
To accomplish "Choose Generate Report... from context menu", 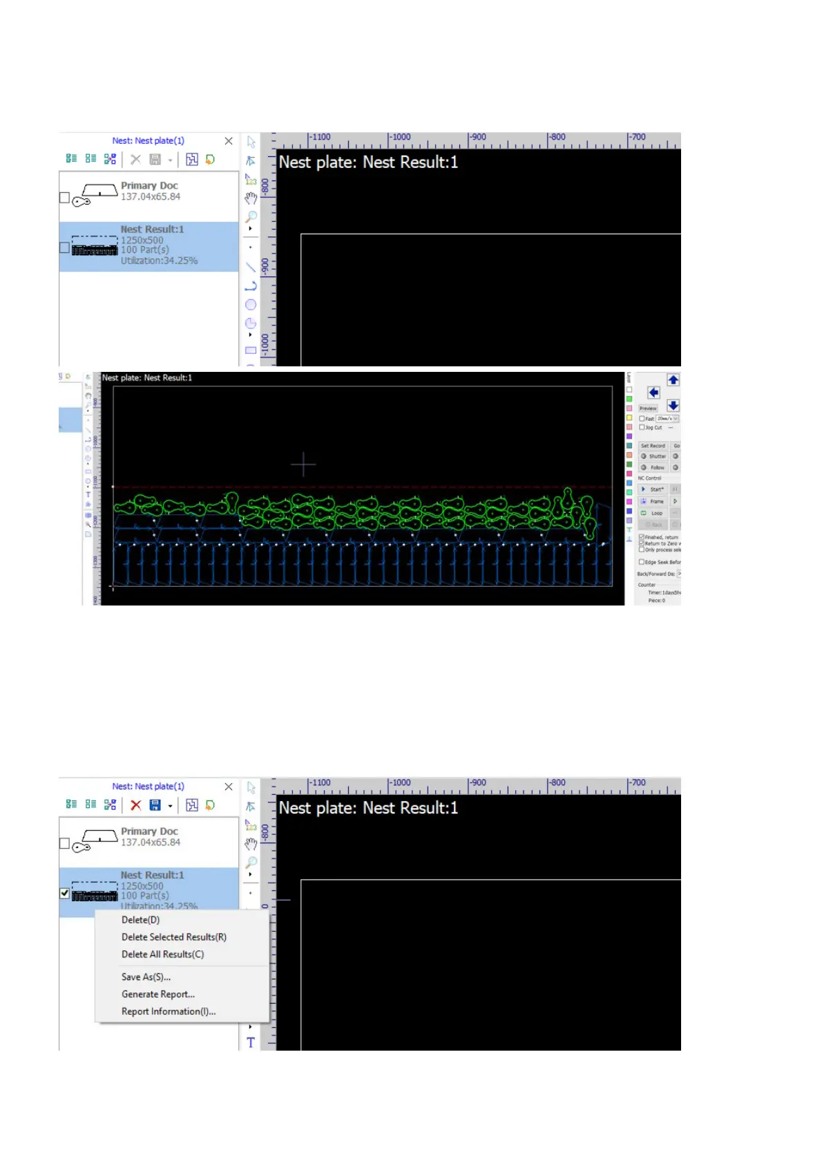I will [x=158, y=995].
